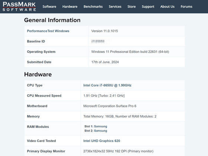Click the CPU Type label
208x156 pixels.
click(x=35, y=85)
